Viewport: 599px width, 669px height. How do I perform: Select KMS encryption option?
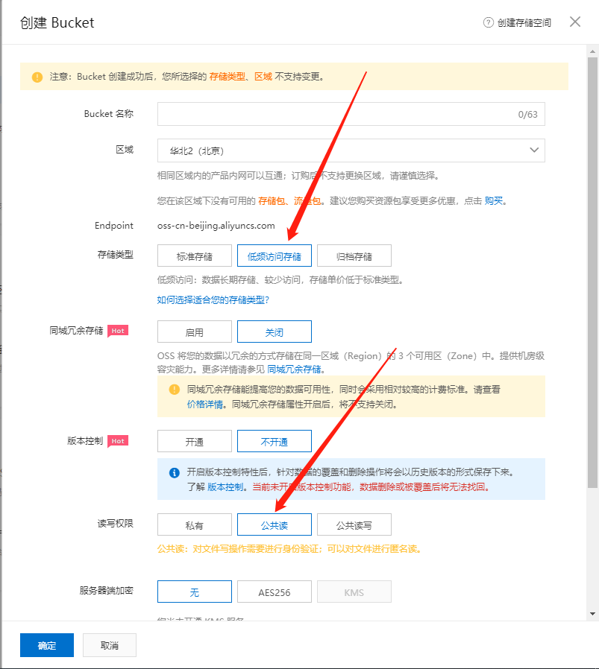[x=354, y=592]
